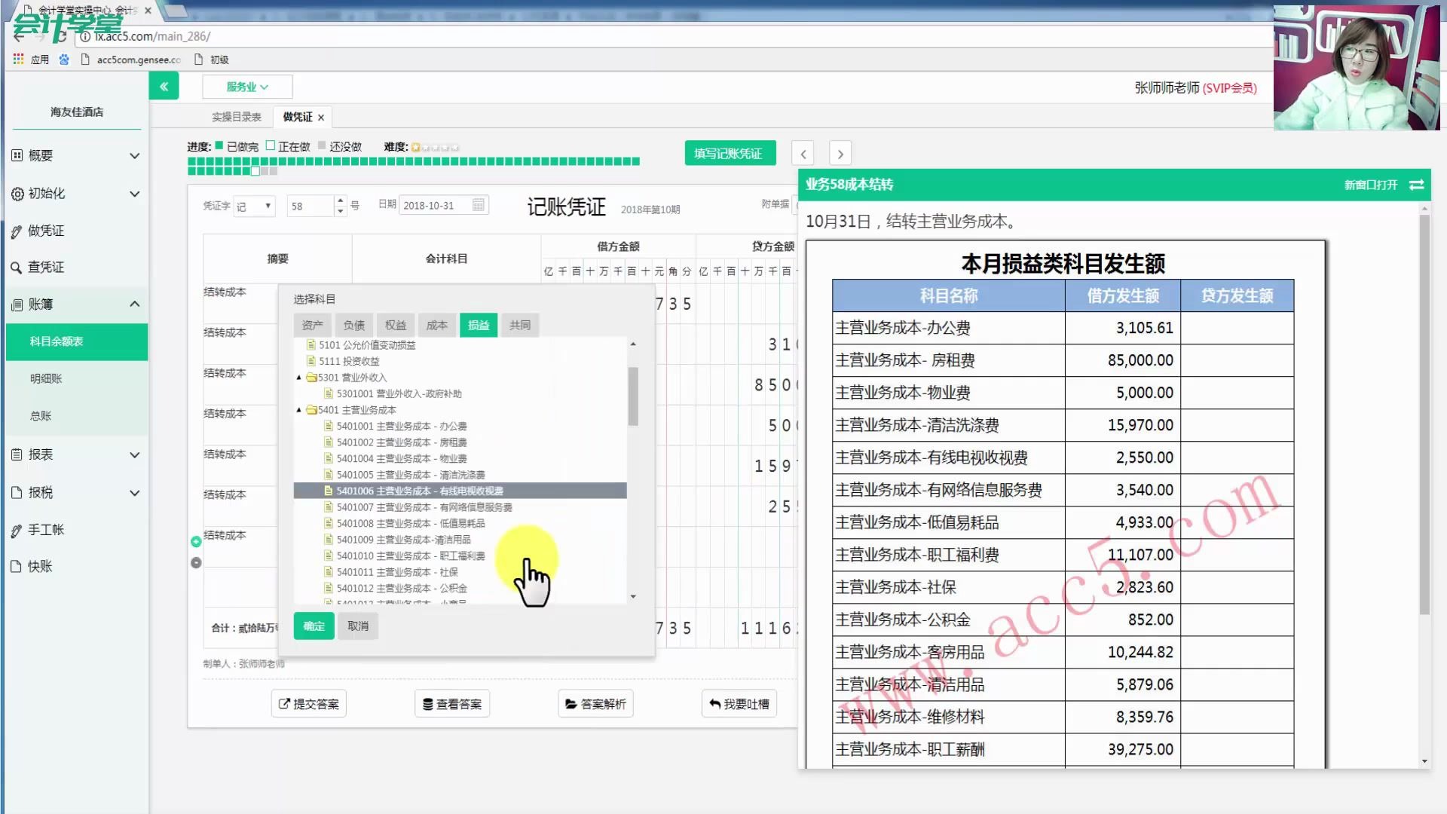Click the green add-row plus icon

point(196,541)
